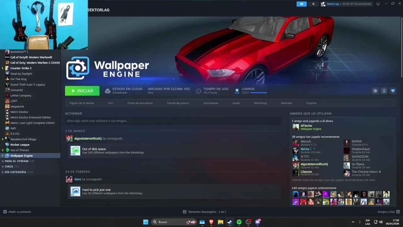This screenshot has width=403, height=227.
Task: Open The Chinese Moon friend entry
Action: [x=362, y=173]
